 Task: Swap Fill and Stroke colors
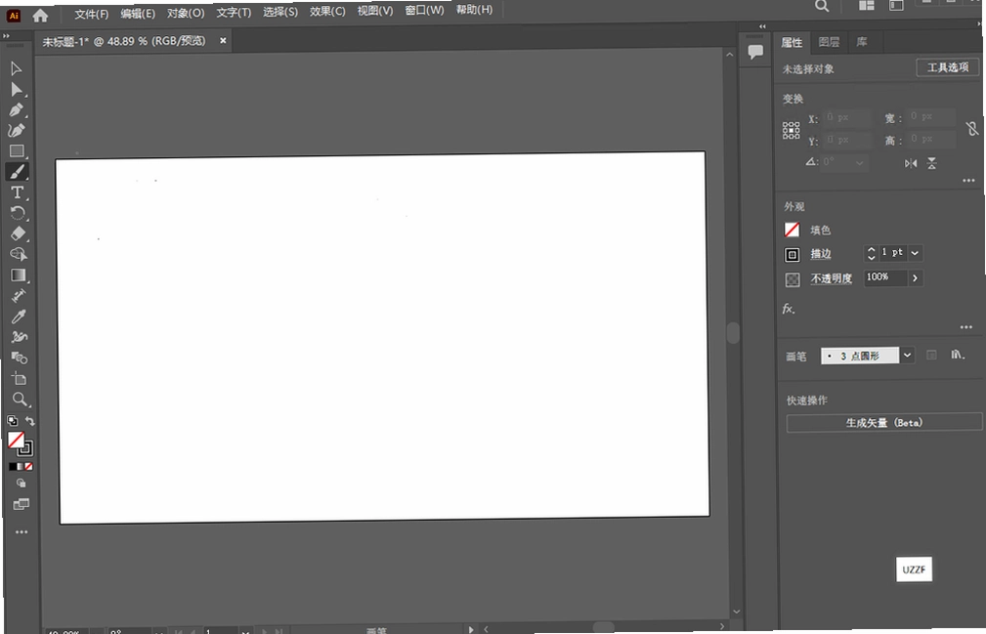pos(29,420)
